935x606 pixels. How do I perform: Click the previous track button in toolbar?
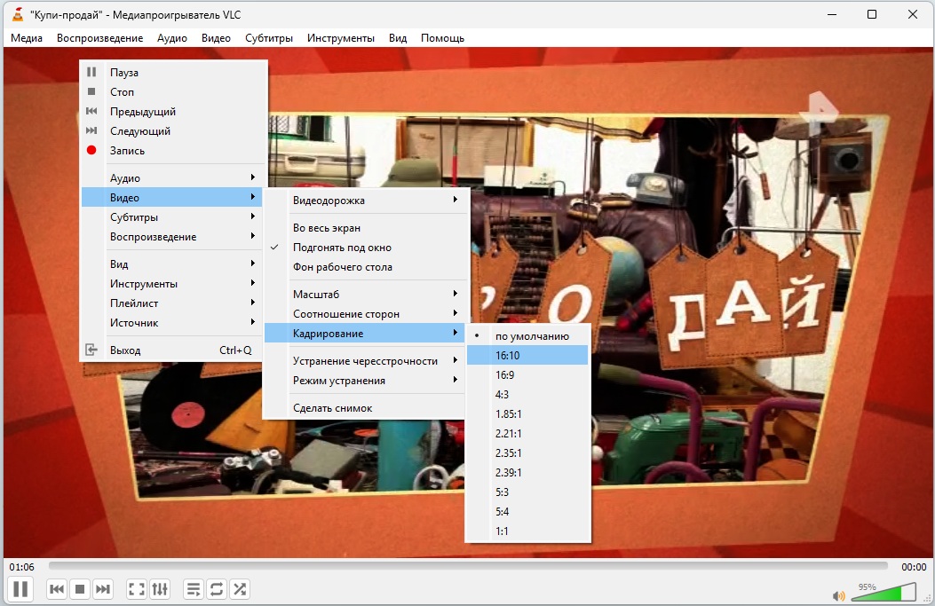(57, 589)
